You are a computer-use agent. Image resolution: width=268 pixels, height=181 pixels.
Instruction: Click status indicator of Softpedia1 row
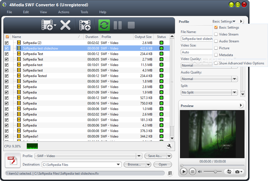coord(161,136)
